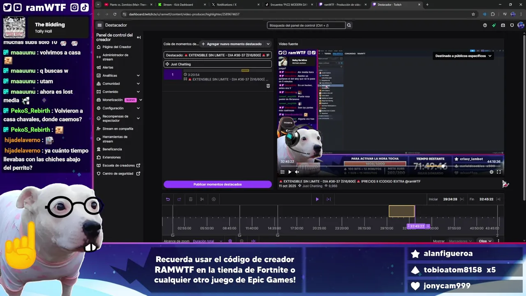Screen dimensions: 526x296
Task: Set end to playhead icon
Action: [498, 199]
